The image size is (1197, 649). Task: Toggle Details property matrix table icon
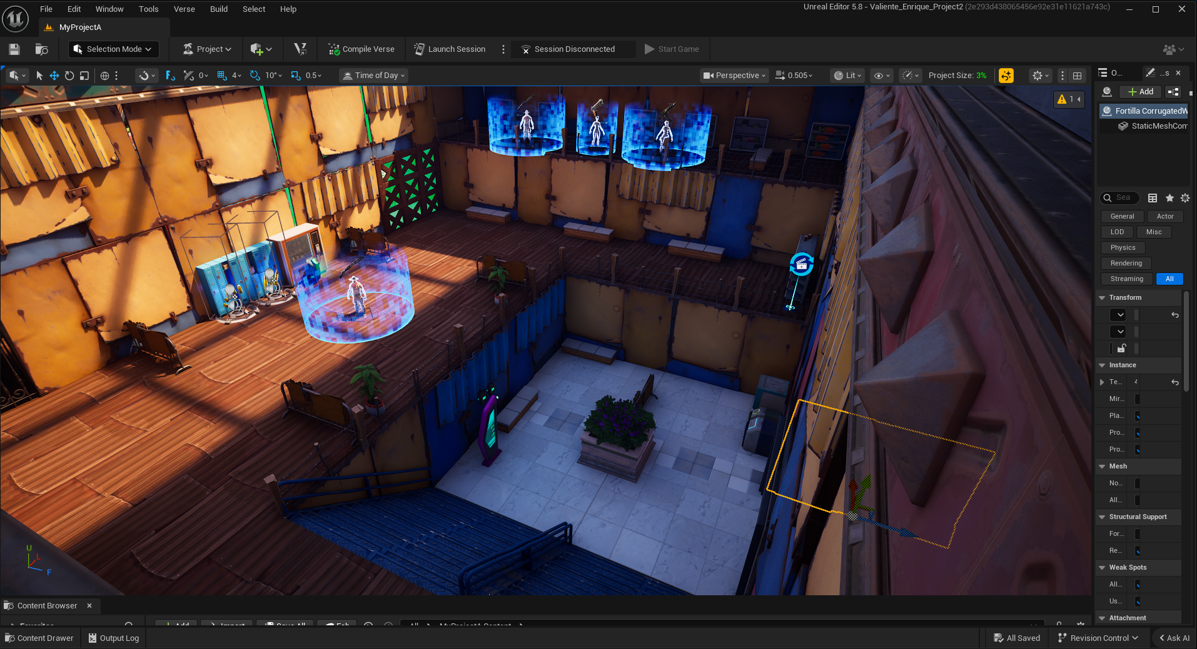(x=1153, y=198)
